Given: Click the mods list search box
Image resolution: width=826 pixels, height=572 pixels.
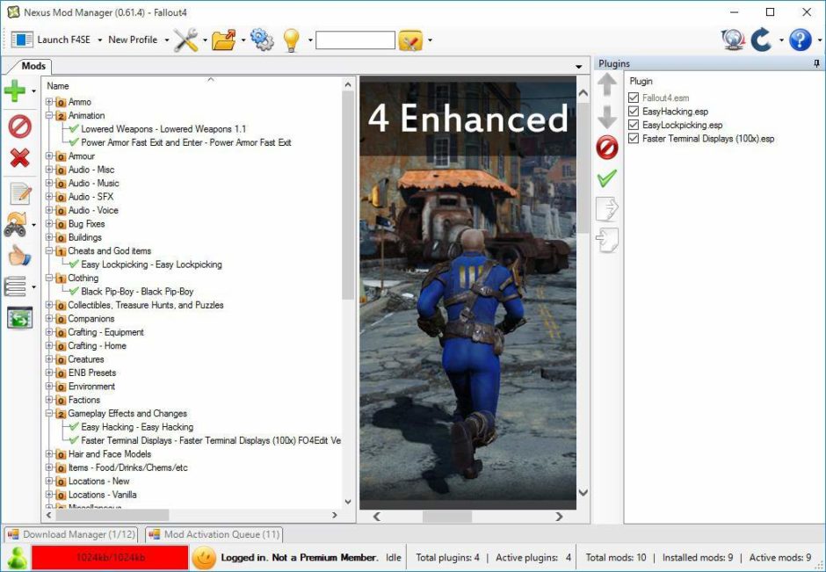Looking at the screenshot, I should pos(355,40).
